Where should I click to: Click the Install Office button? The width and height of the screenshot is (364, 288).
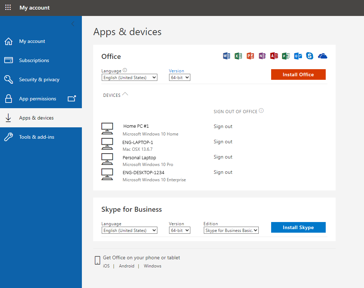(x=298, y=74)
